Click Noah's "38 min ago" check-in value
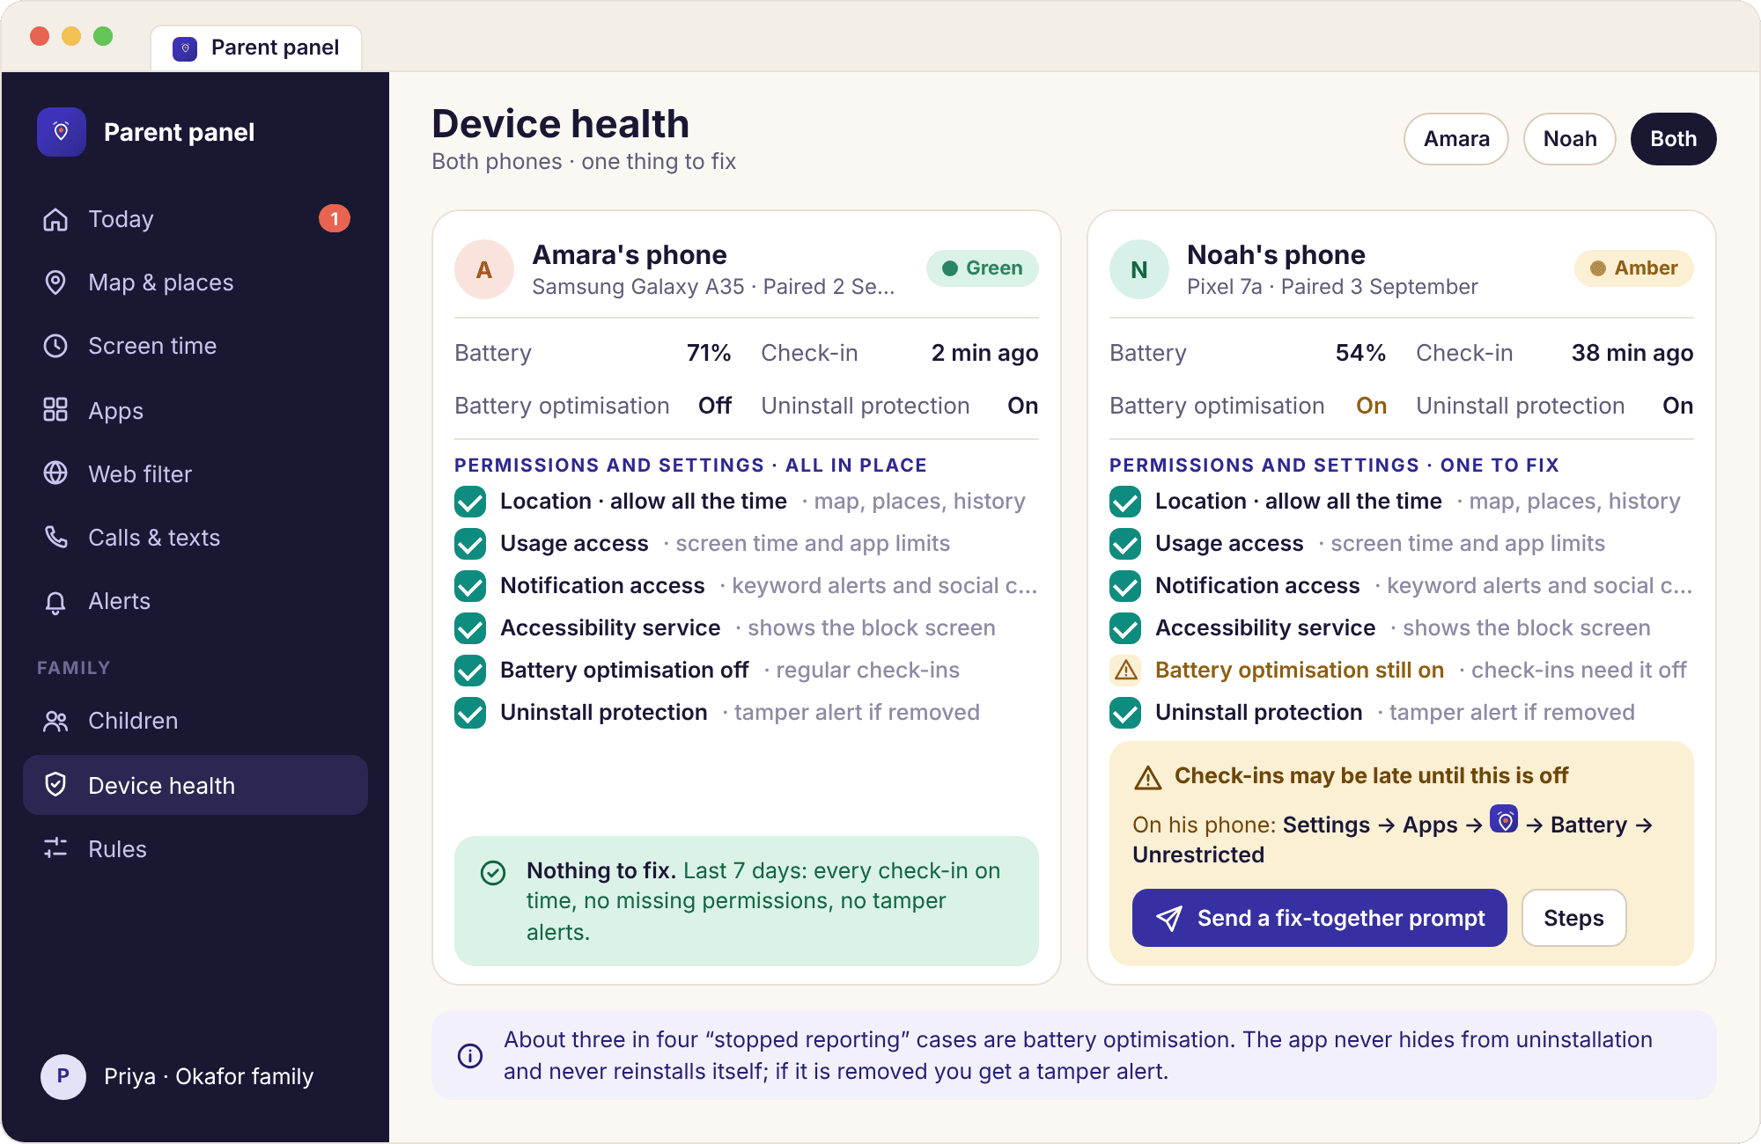The image size is (1761, 1144). point(1632,353)
